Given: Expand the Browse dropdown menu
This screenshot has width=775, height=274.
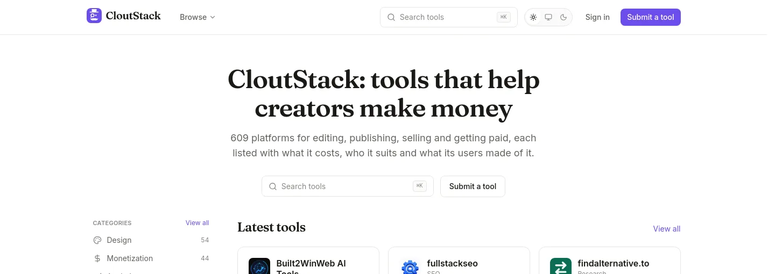Looking at the screenshot, I should click(198, 17).
